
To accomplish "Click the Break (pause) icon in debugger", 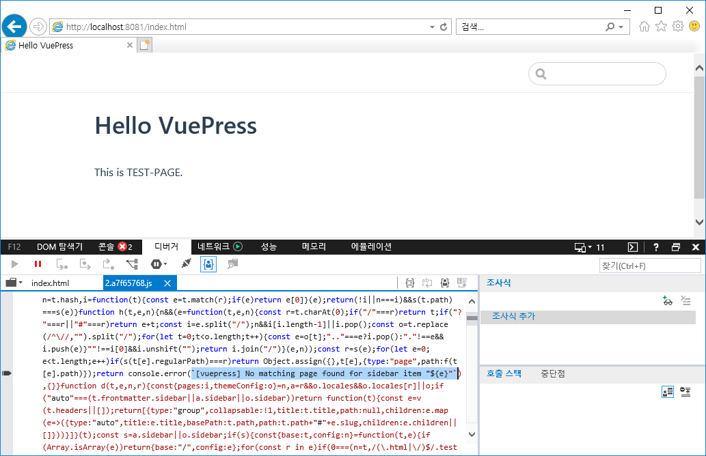I will [x=38, y=265].
